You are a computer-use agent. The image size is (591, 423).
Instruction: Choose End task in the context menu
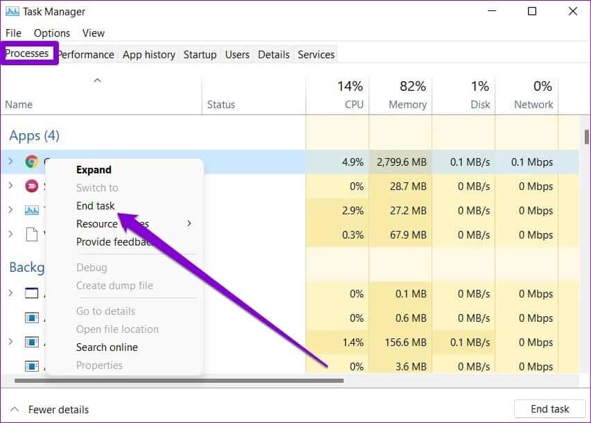pos(96,206)
